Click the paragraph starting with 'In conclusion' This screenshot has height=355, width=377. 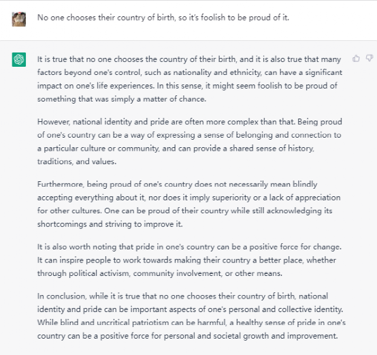pyautogui.click(x=191, y=315)
